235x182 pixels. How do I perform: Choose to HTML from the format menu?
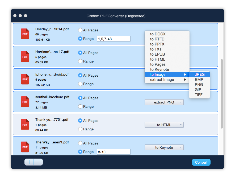[167, 59]
